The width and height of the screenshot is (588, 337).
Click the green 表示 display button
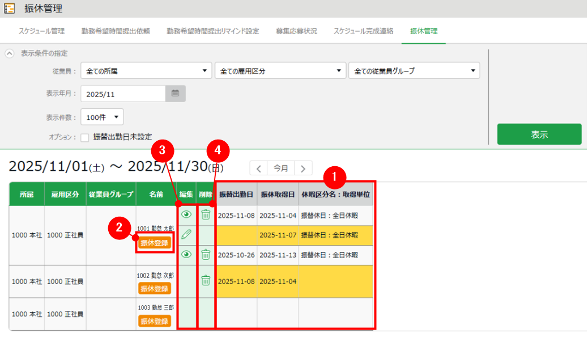[539, 134]
